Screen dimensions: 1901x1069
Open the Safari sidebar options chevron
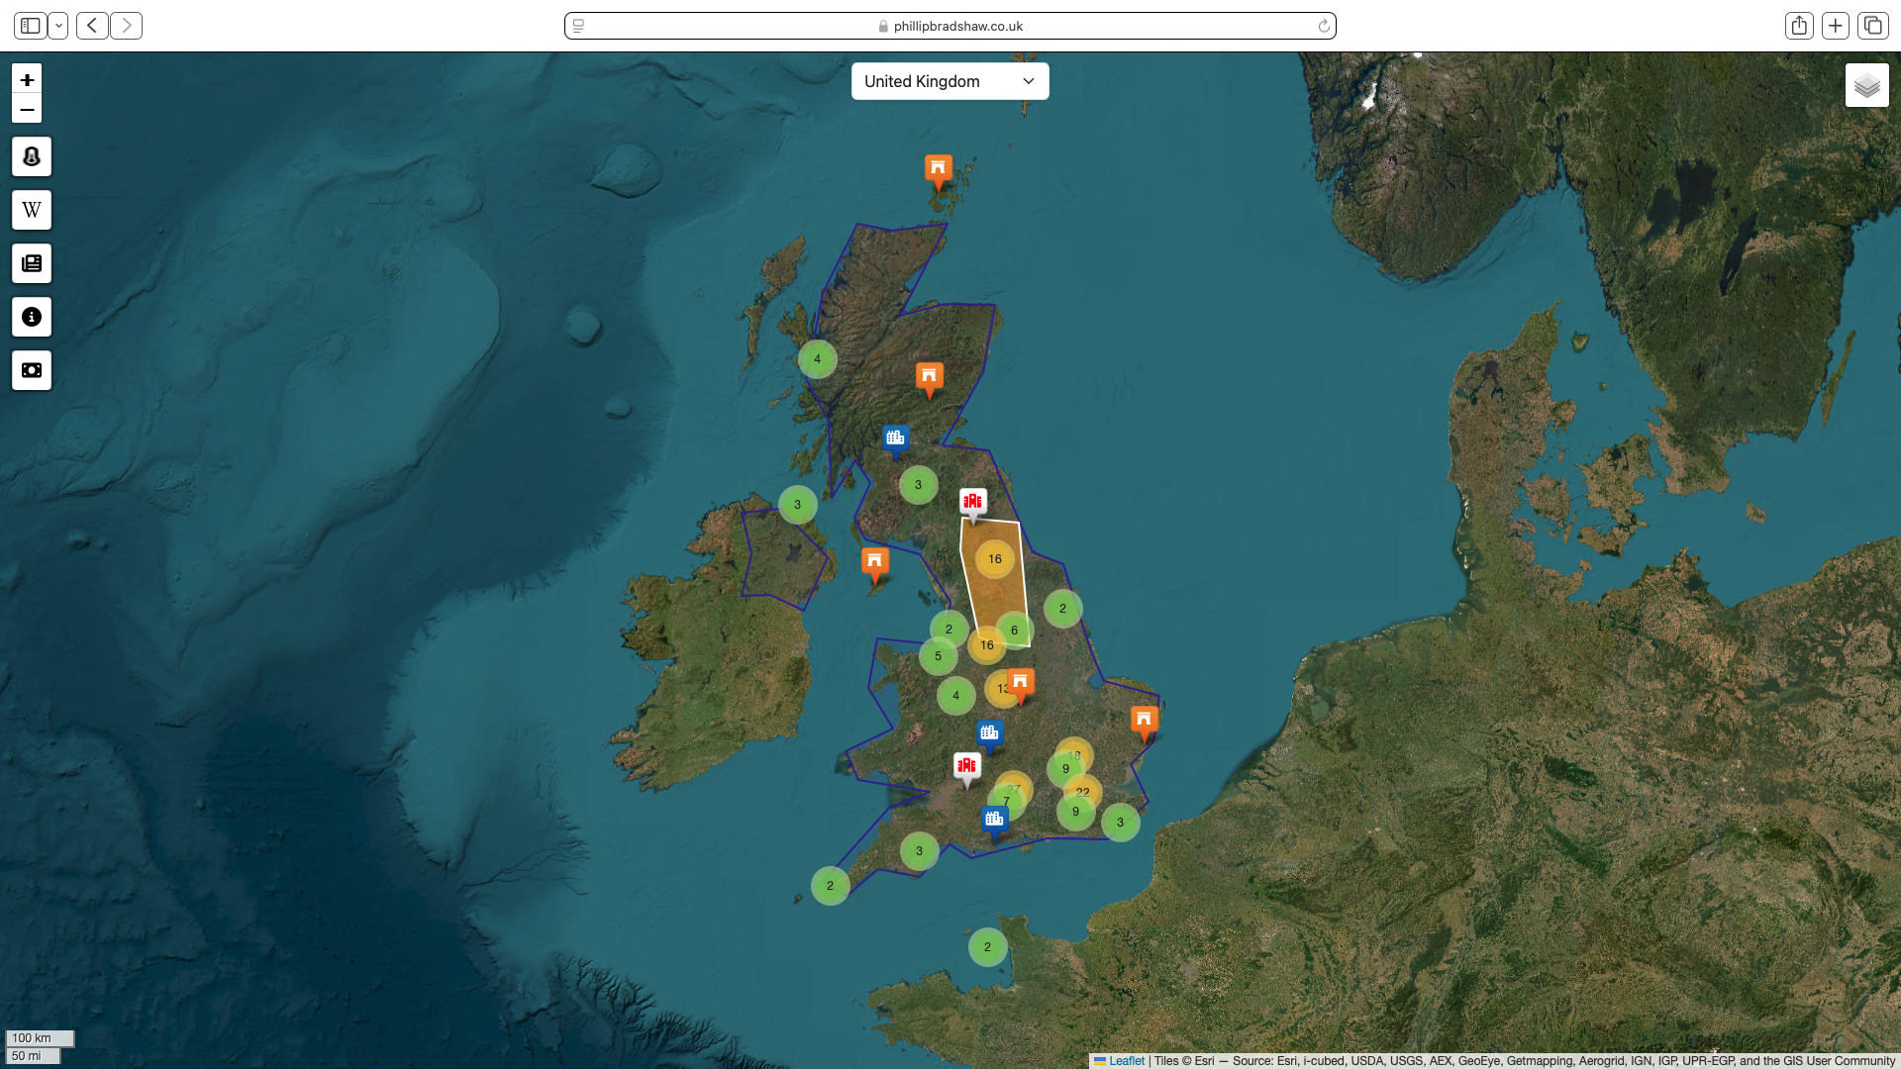tap(58, 26)
